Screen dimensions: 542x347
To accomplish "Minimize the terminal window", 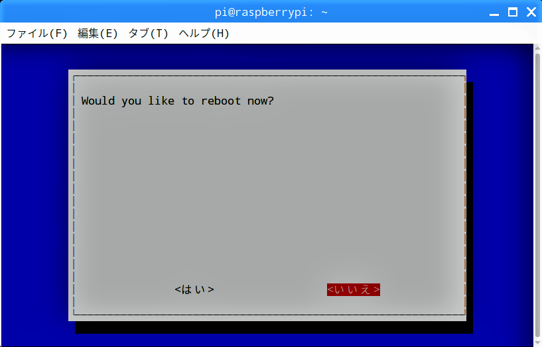I will tap(494, 13).
